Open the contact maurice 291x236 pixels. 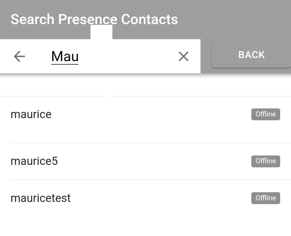pyautogui.click(x=31, y=114)
